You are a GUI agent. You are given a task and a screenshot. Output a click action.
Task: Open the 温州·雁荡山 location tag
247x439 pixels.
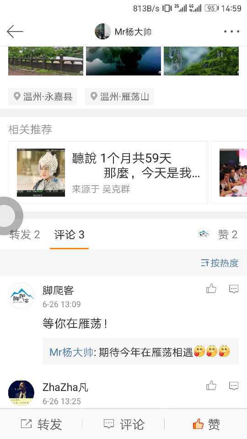(x=119, y=96)
